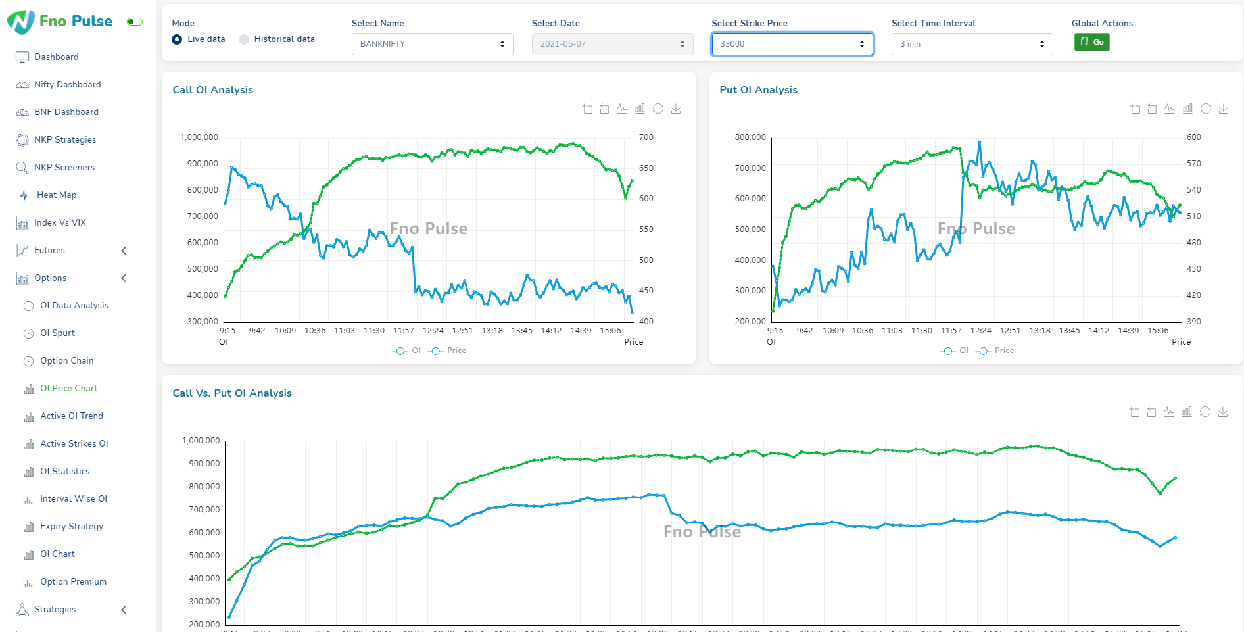Screen dimensions: 1244x632
Task: Click the Dashboard monitor icon
Action: pos(22,57)
